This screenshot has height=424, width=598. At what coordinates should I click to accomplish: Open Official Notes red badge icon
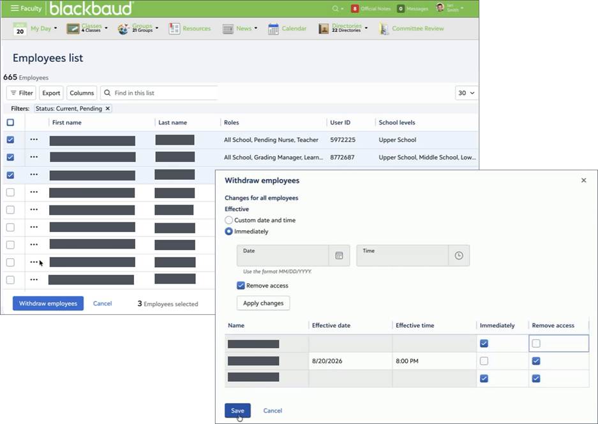tap(355, 8)
